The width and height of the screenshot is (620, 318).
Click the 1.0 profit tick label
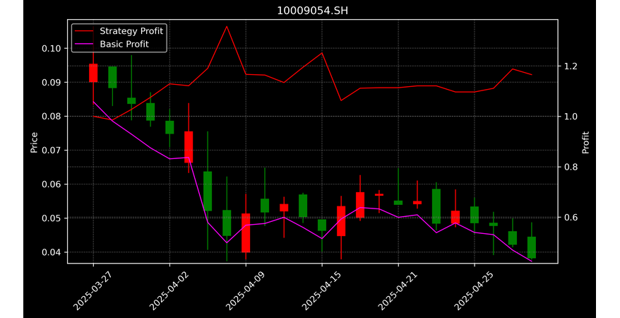(570, 117)
